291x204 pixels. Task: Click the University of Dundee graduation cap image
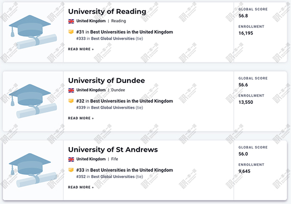(x=33, y=101)
